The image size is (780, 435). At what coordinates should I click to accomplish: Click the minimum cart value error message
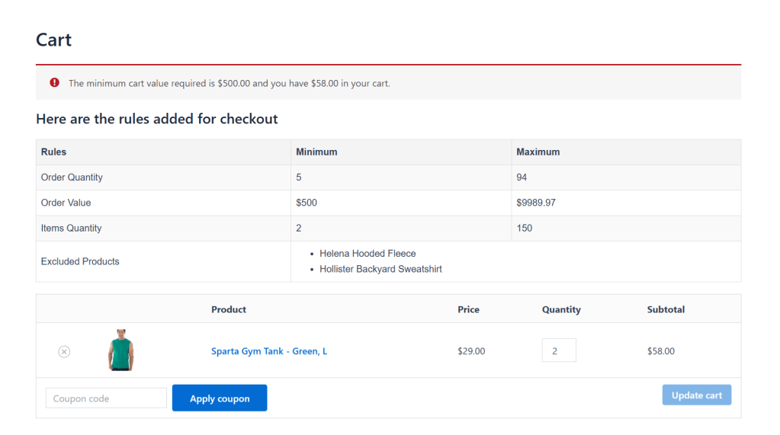(x=229, y=83)
